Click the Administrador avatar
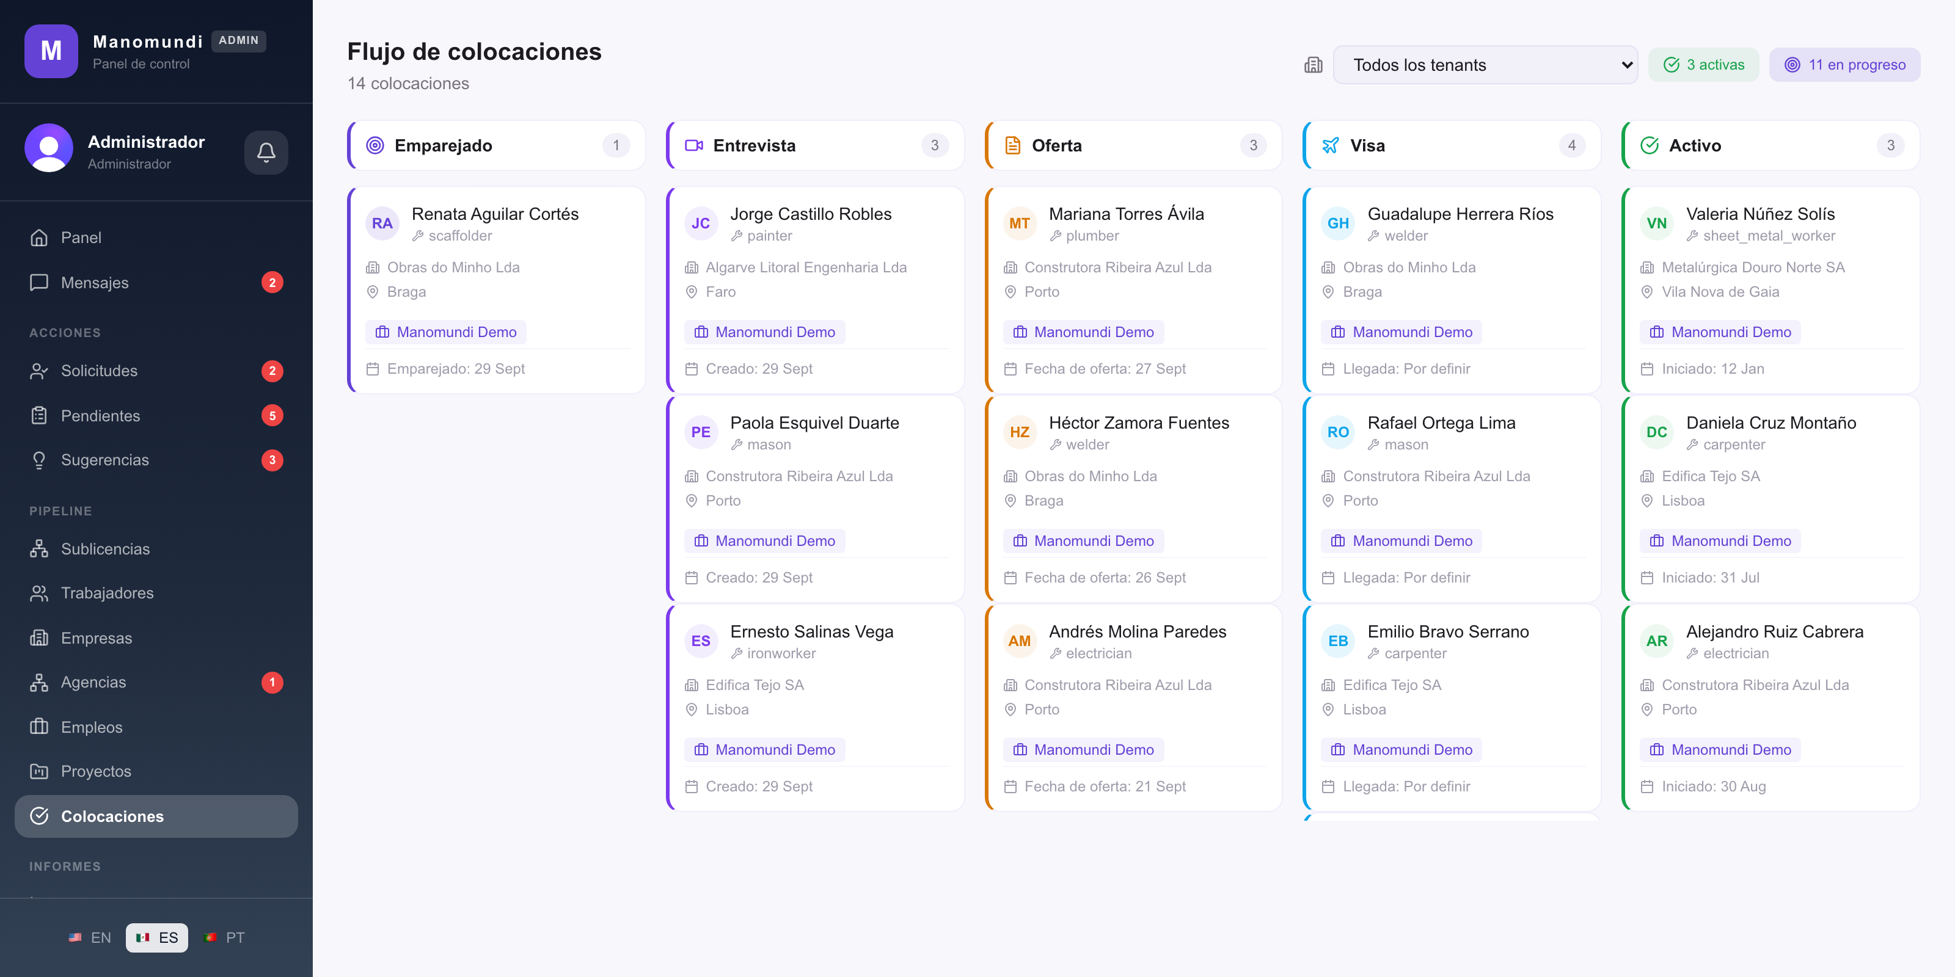 tap(49, 148)
